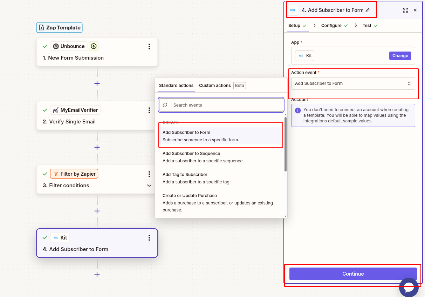Open the Configure tab in the panel
The height and width of the screenshot is (297, 425).
(331, 25)
